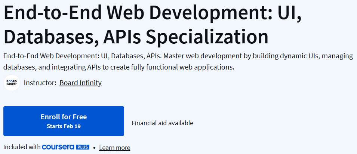Click the Coursera Plus logo
This screenshot has width=357, height=154.
click(x=65, y=147)
